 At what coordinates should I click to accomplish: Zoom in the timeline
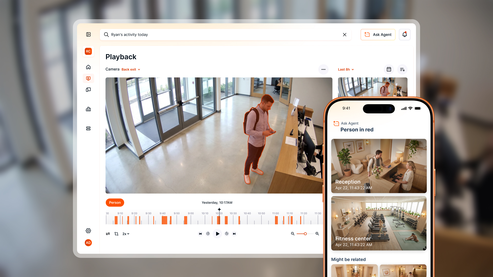click(x=317, y=234)
